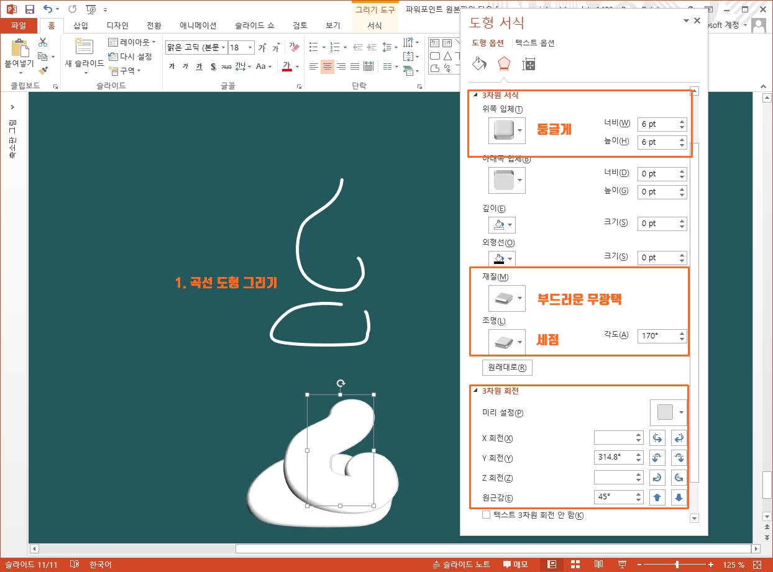The image size is (773, 572).
Task: Start slideshow from status bar icon
Action: [x=623, y=565]
